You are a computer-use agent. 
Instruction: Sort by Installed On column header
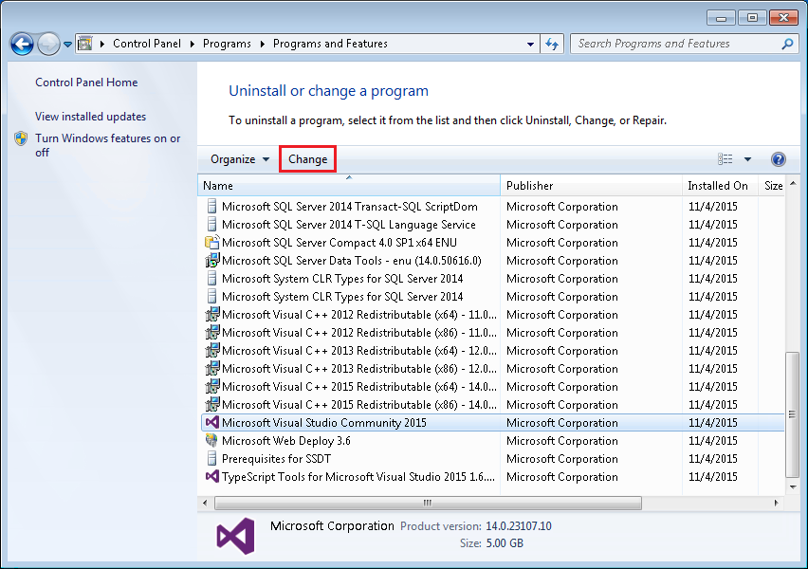(720, 186)
